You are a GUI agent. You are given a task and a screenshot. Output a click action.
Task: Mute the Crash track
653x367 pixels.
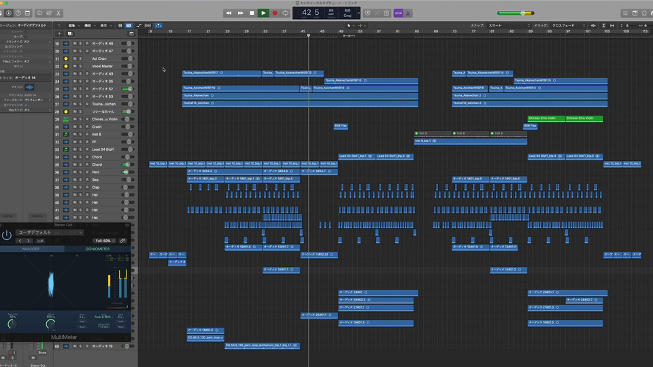(75, 126)
